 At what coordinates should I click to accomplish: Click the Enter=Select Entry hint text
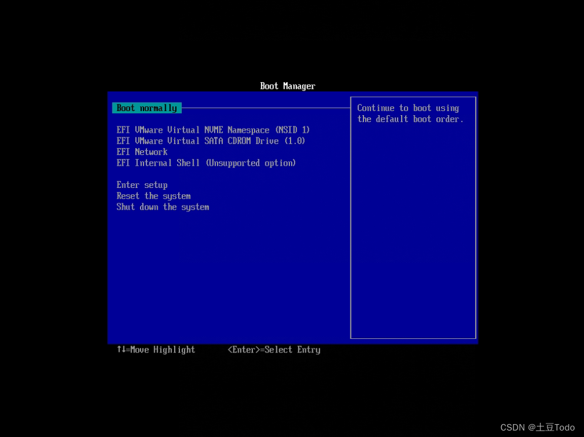[x=273, y=349]
